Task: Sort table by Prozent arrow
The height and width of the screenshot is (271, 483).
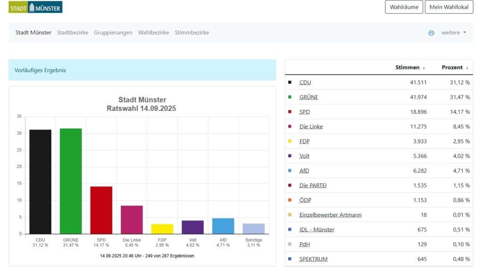Action: [467, 68]
